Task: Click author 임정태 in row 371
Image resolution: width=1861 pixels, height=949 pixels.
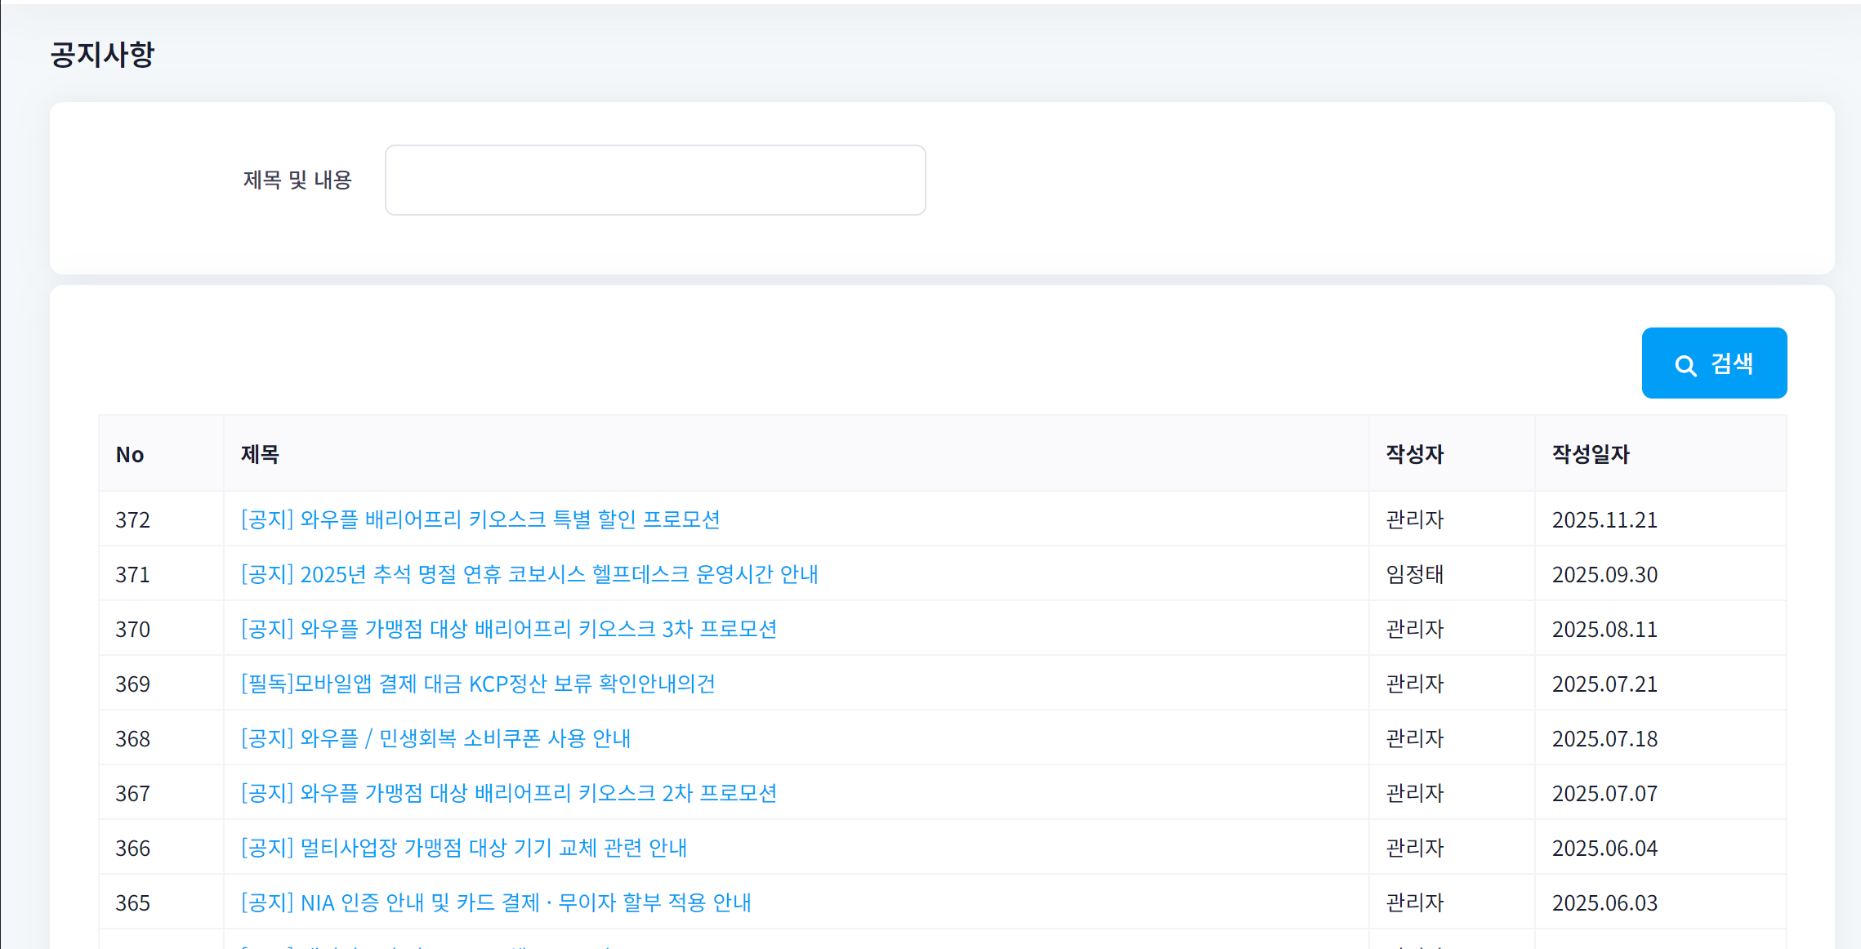Action: 1414,574
